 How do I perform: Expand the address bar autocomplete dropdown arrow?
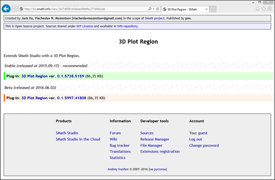[x=153, y=8]
